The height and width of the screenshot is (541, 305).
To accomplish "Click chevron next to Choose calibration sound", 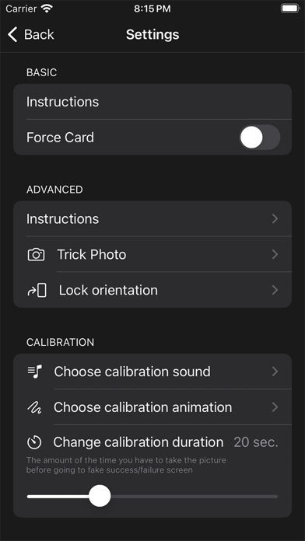I will [275, 372].
